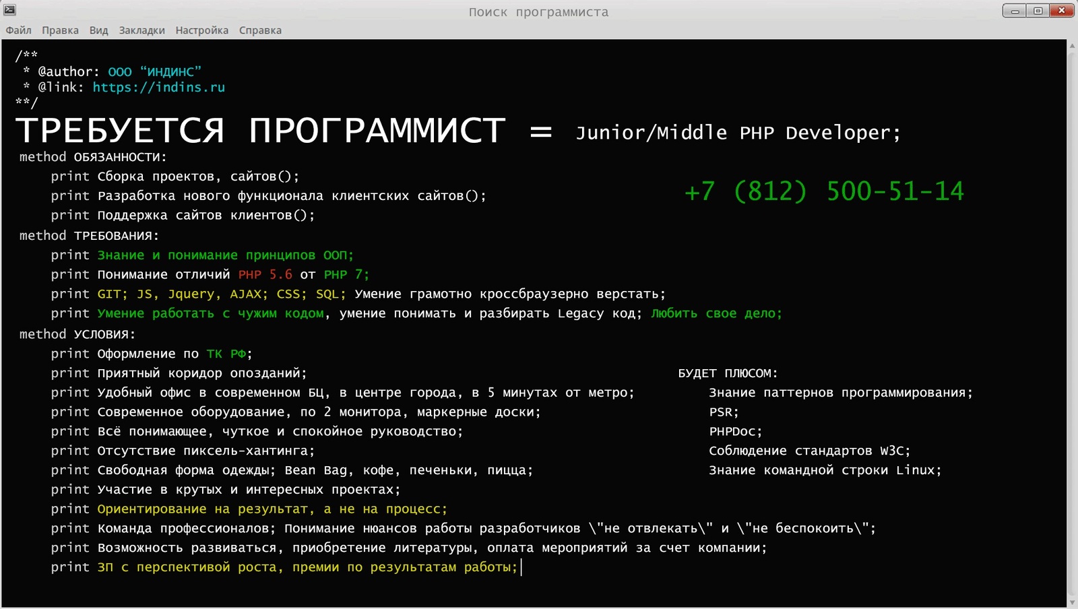Viewport: 1078px width, 609px height.
Task: Click Приятный коридор опозданий line
Action: pos(179,373)
